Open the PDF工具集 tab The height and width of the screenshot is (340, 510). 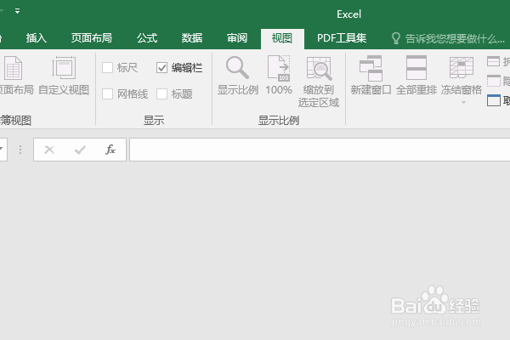pos(342,38)
